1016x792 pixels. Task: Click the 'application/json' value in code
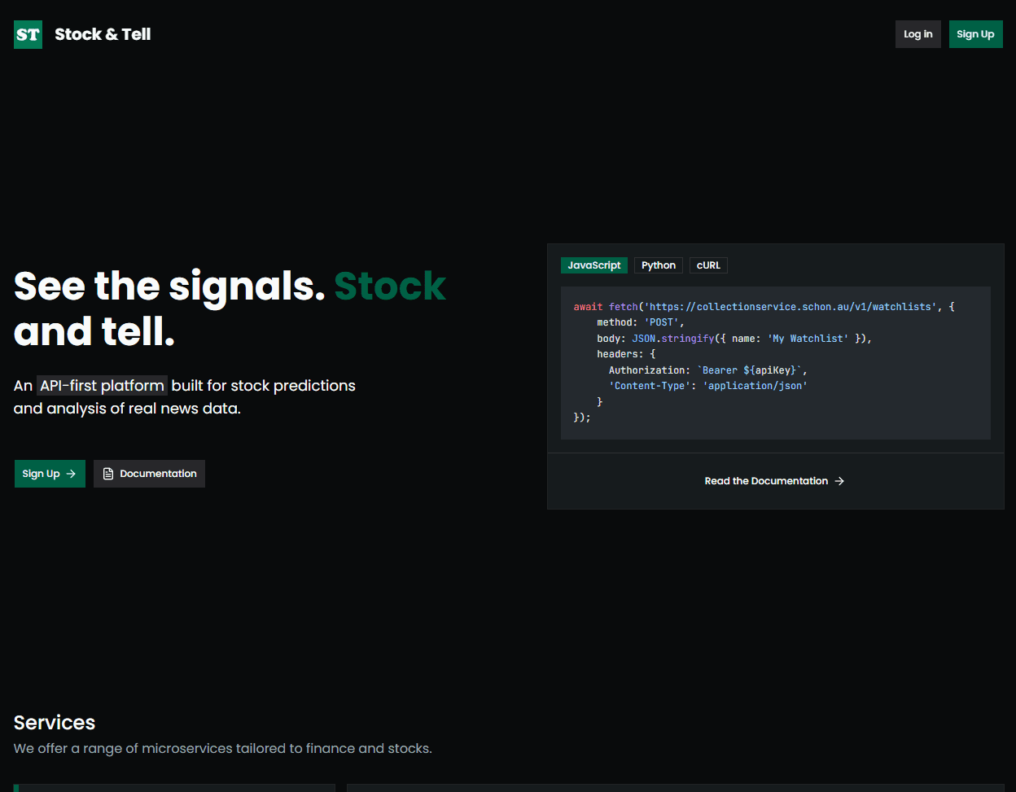[x=755, y=386]
